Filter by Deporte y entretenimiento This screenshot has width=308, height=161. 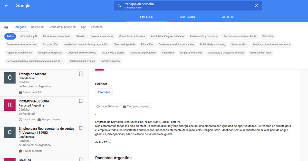(x=82, y=53)
